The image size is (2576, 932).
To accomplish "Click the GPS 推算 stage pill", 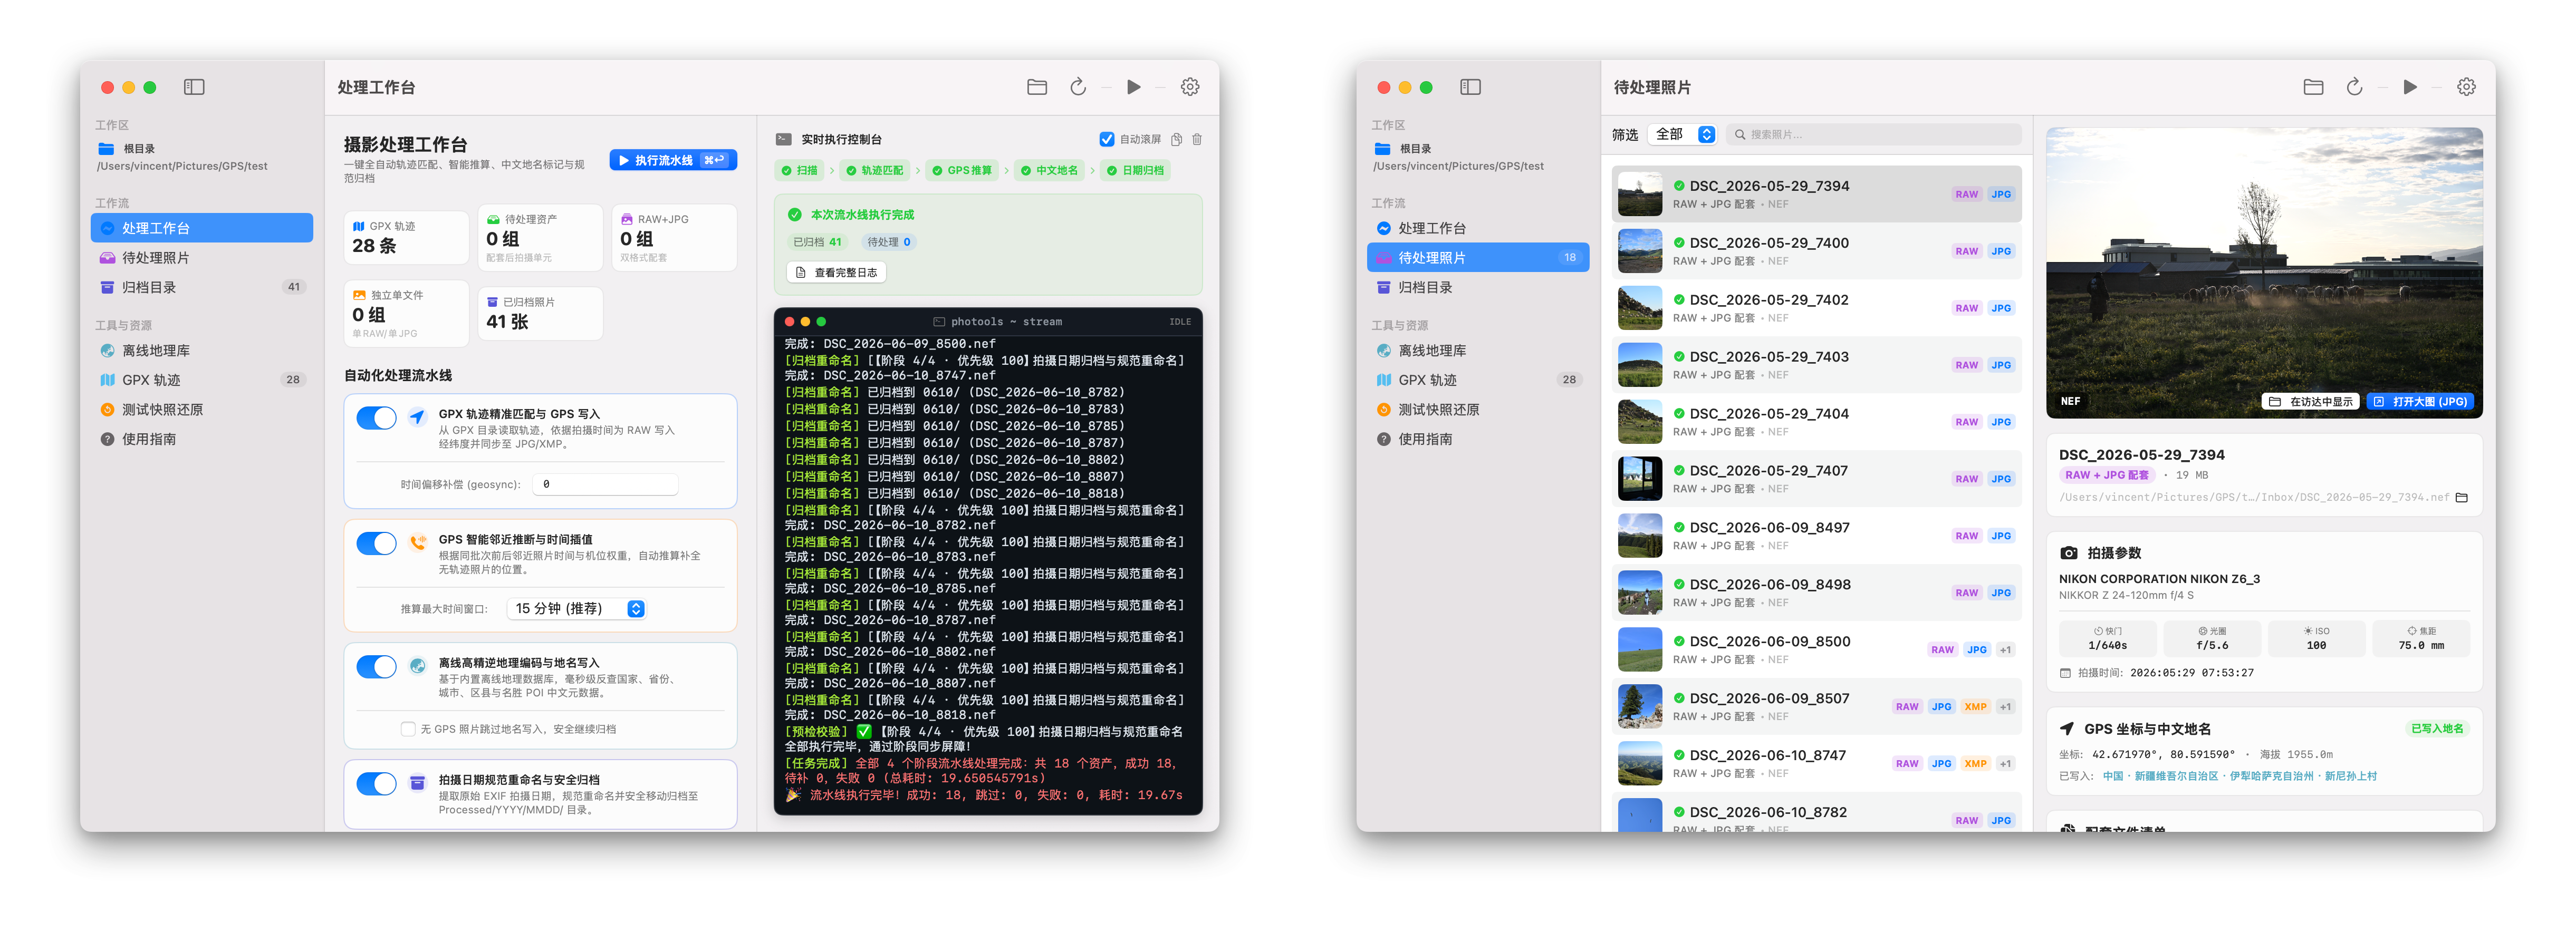I will (x=962, y=171).
